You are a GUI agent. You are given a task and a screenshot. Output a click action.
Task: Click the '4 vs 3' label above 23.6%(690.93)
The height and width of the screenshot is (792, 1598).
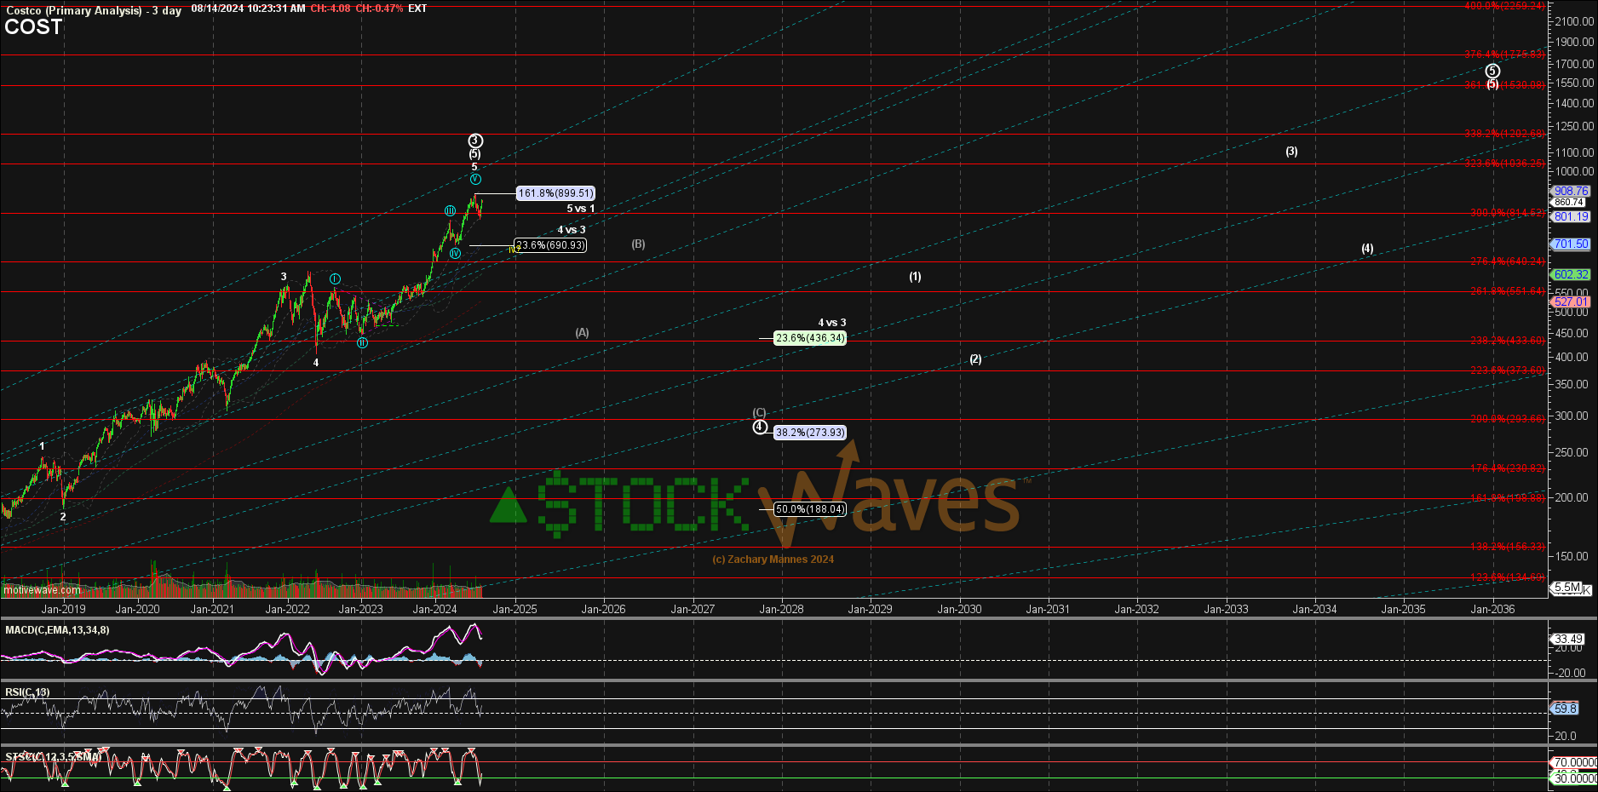[572, 230]
